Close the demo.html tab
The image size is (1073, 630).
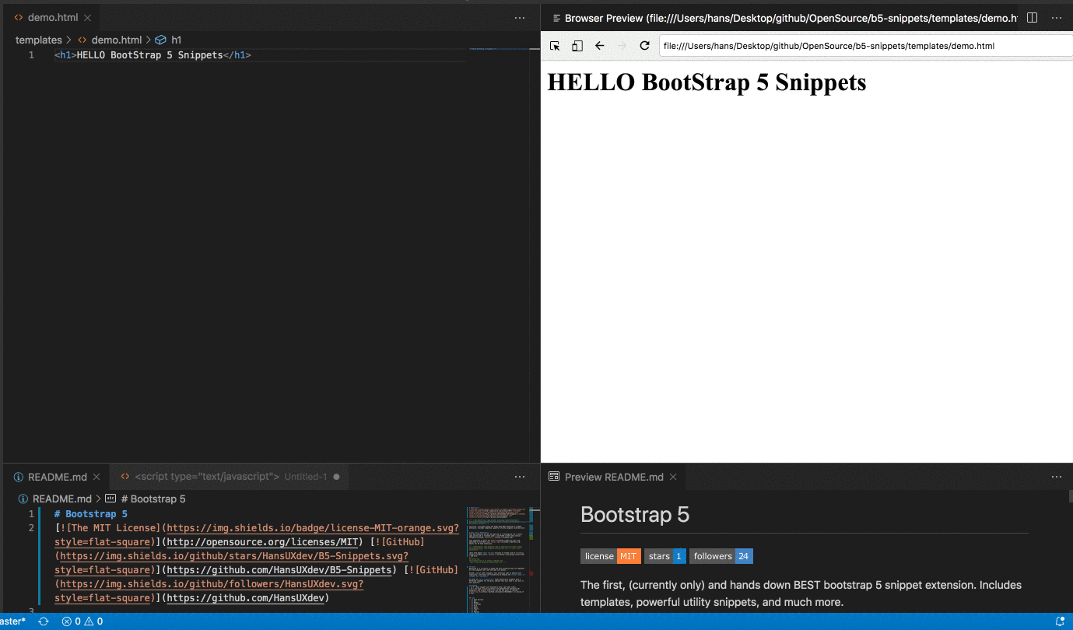(x=88, y=17)
